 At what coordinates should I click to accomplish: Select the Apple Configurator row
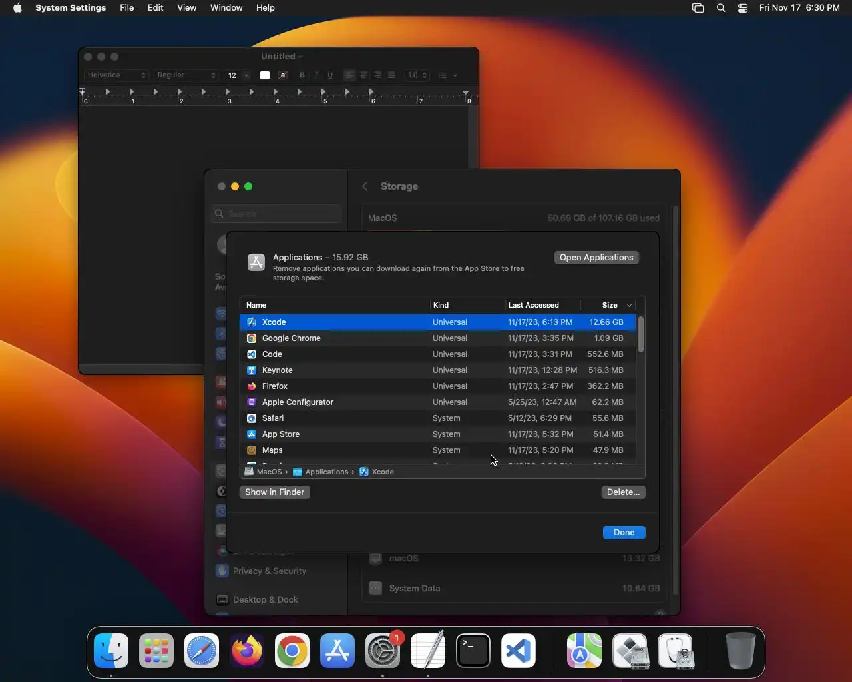point(438,402)
